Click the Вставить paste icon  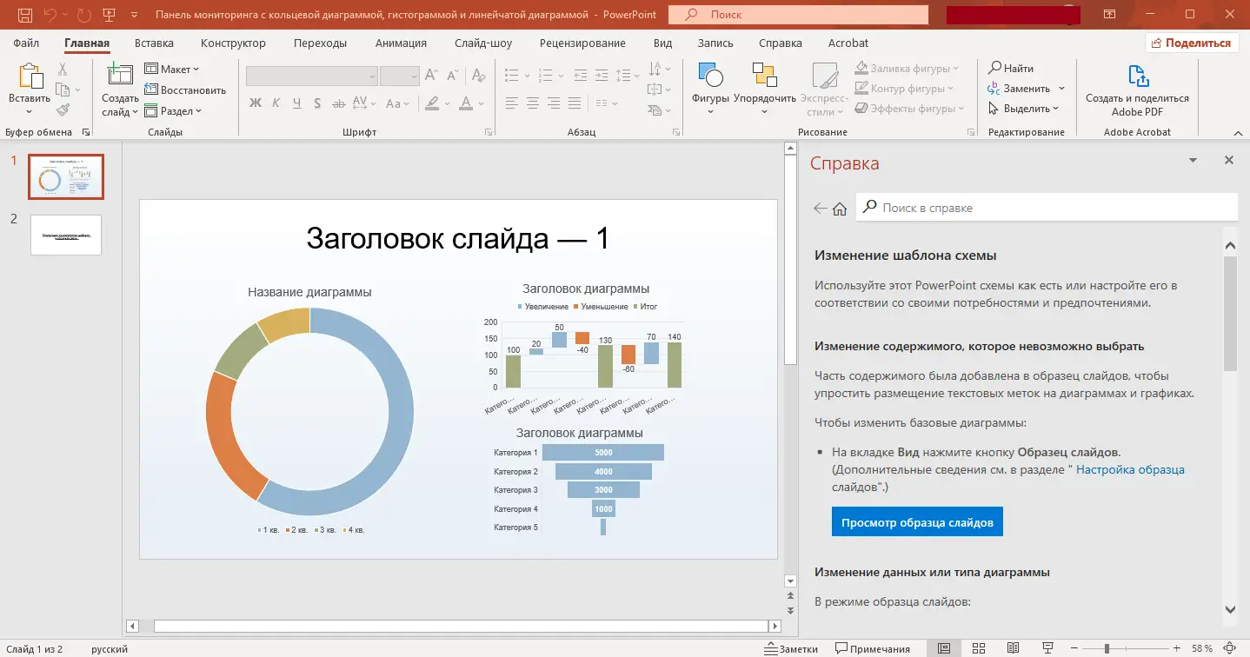30,77
